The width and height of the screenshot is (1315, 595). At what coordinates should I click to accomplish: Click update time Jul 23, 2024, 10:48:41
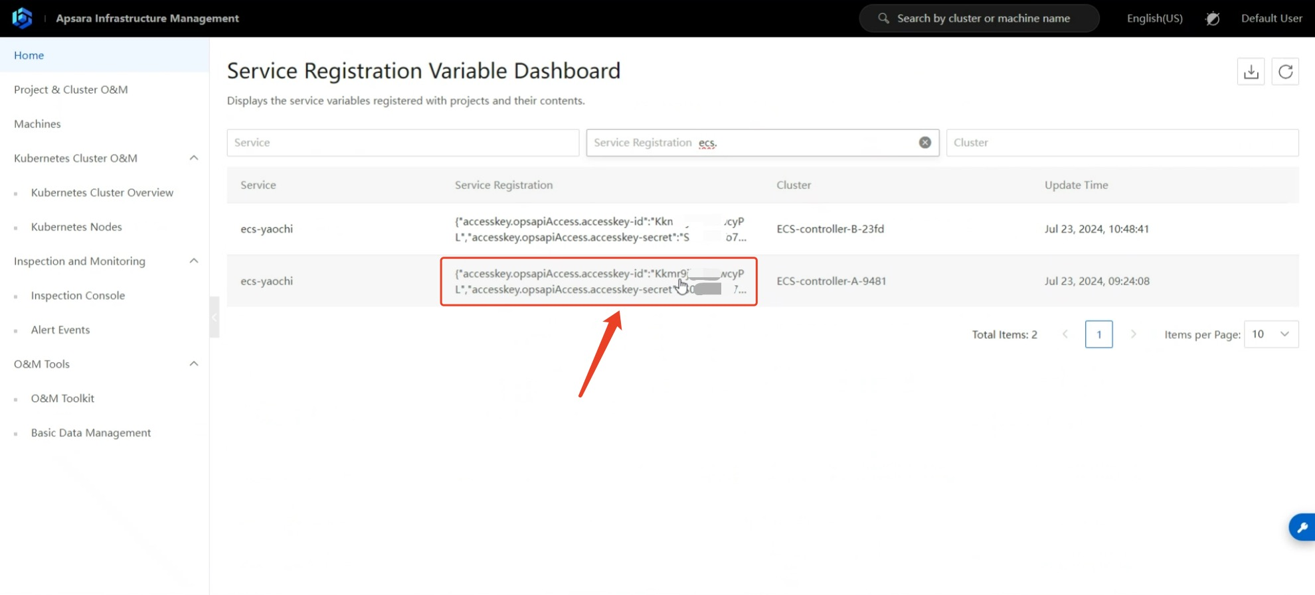(1096, 229)
